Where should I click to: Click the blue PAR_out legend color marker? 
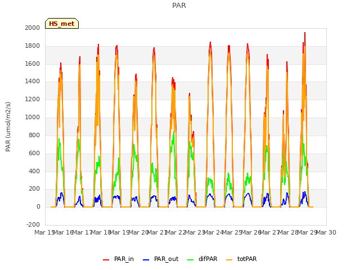(146, 260)
